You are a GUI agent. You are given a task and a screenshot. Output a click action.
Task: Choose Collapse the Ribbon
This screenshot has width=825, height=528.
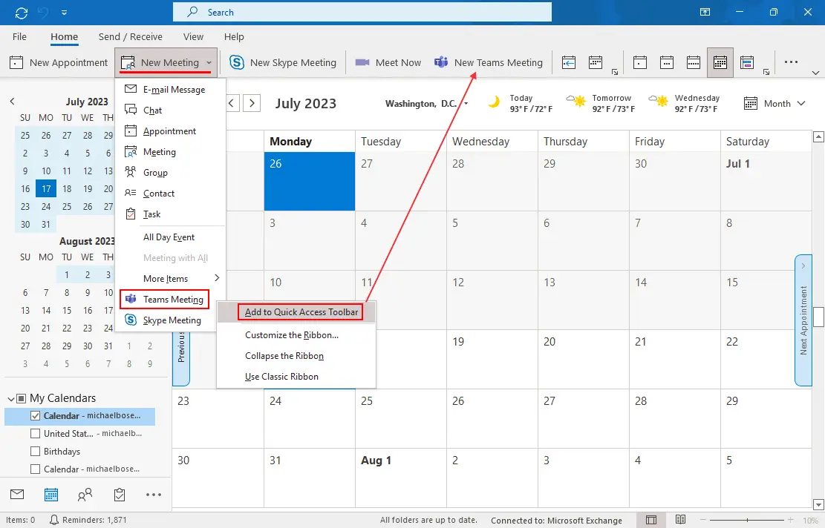point(297,356)
